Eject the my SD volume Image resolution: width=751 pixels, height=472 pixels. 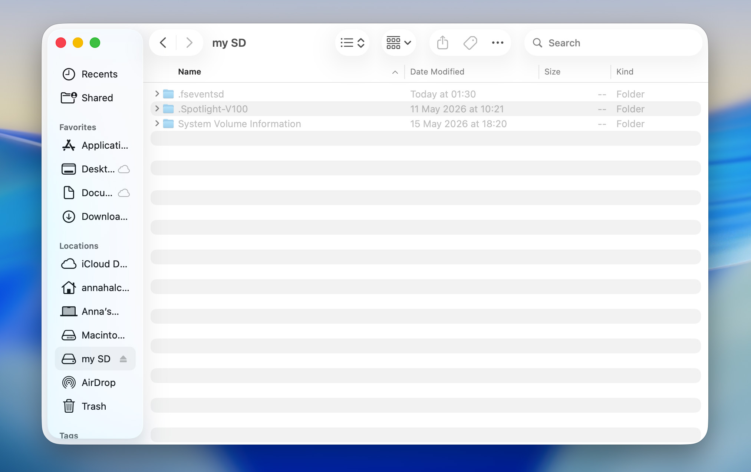click(x=123, y=359)
